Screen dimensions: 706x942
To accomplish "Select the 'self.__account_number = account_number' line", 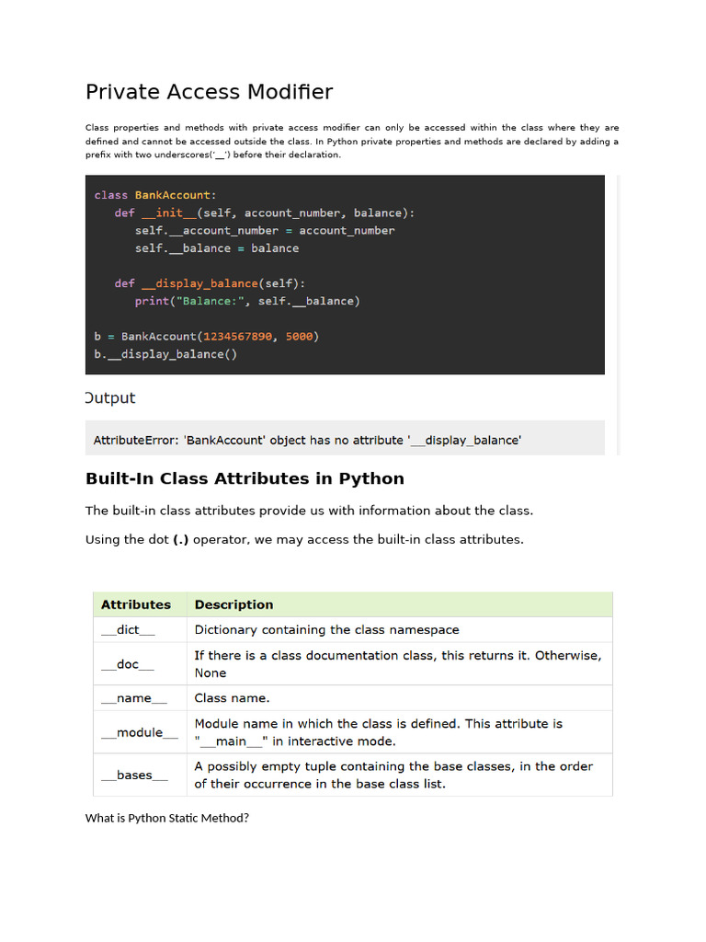I will click(265, 231).
